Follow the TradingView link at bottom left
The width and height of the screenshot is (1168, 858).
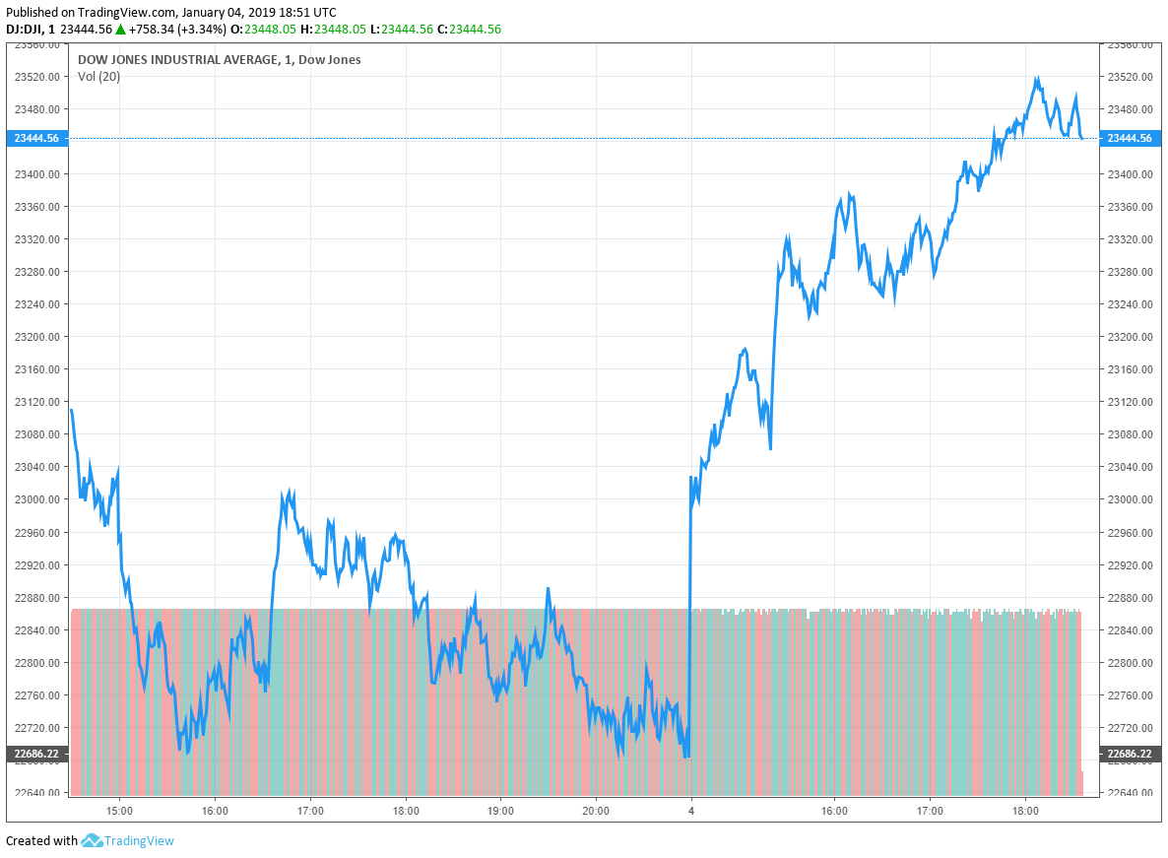click(x=138, y=840)
